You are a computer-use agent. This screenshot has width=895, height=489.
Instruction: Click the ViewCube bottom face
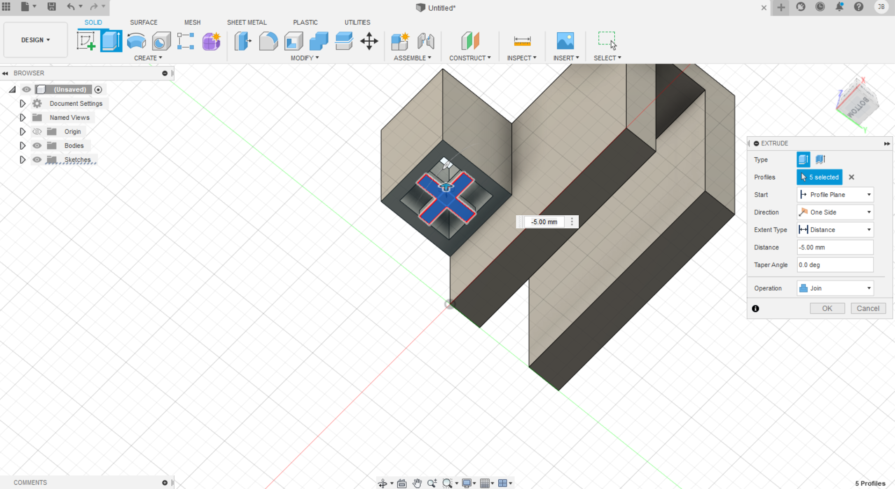click(x=858, y=107)
